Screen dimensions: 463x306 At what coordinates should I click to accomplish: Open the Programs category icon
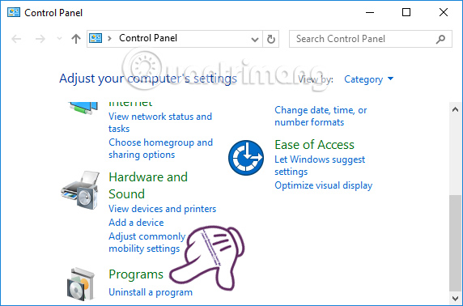point(81,284)
